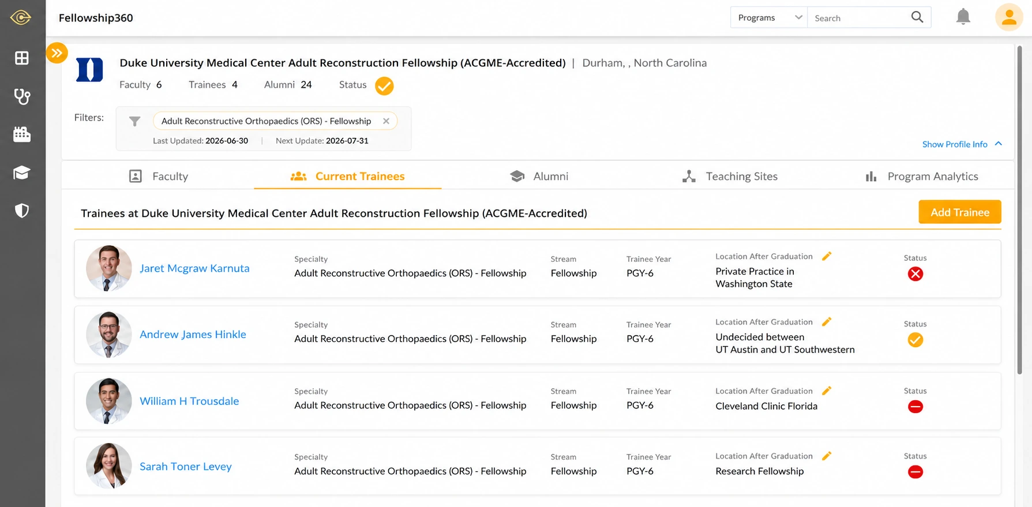The height and width of the screenshot is (507, 1032).
Task: Click Sarah Toner Levey's photo
Action: pos(109,466)
